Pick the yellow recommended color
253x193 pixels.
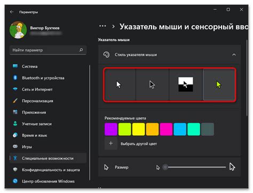[139, 129]
